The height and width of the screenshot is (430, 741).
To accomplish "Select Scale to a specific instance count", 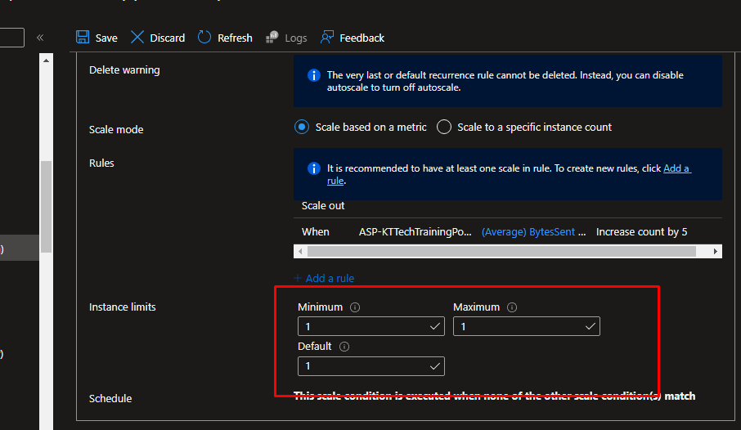I will click(x=444, y=127).
